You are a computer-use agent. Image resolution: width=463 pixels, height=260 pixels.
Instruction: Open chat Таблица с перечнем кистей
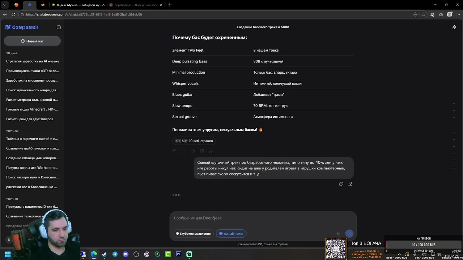pos(33,139)
